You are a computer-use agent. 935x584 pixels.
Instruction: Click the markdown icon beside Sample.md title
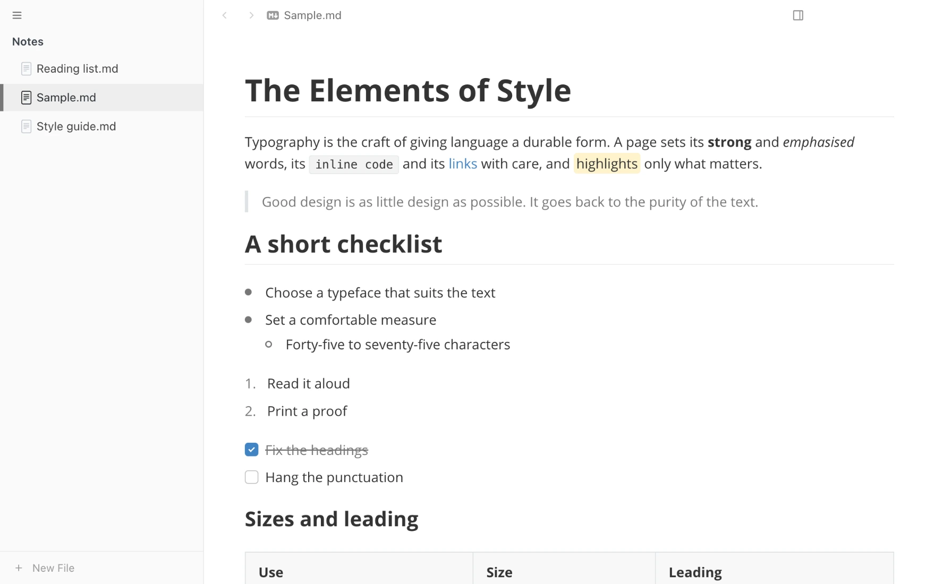pos(273,15)
